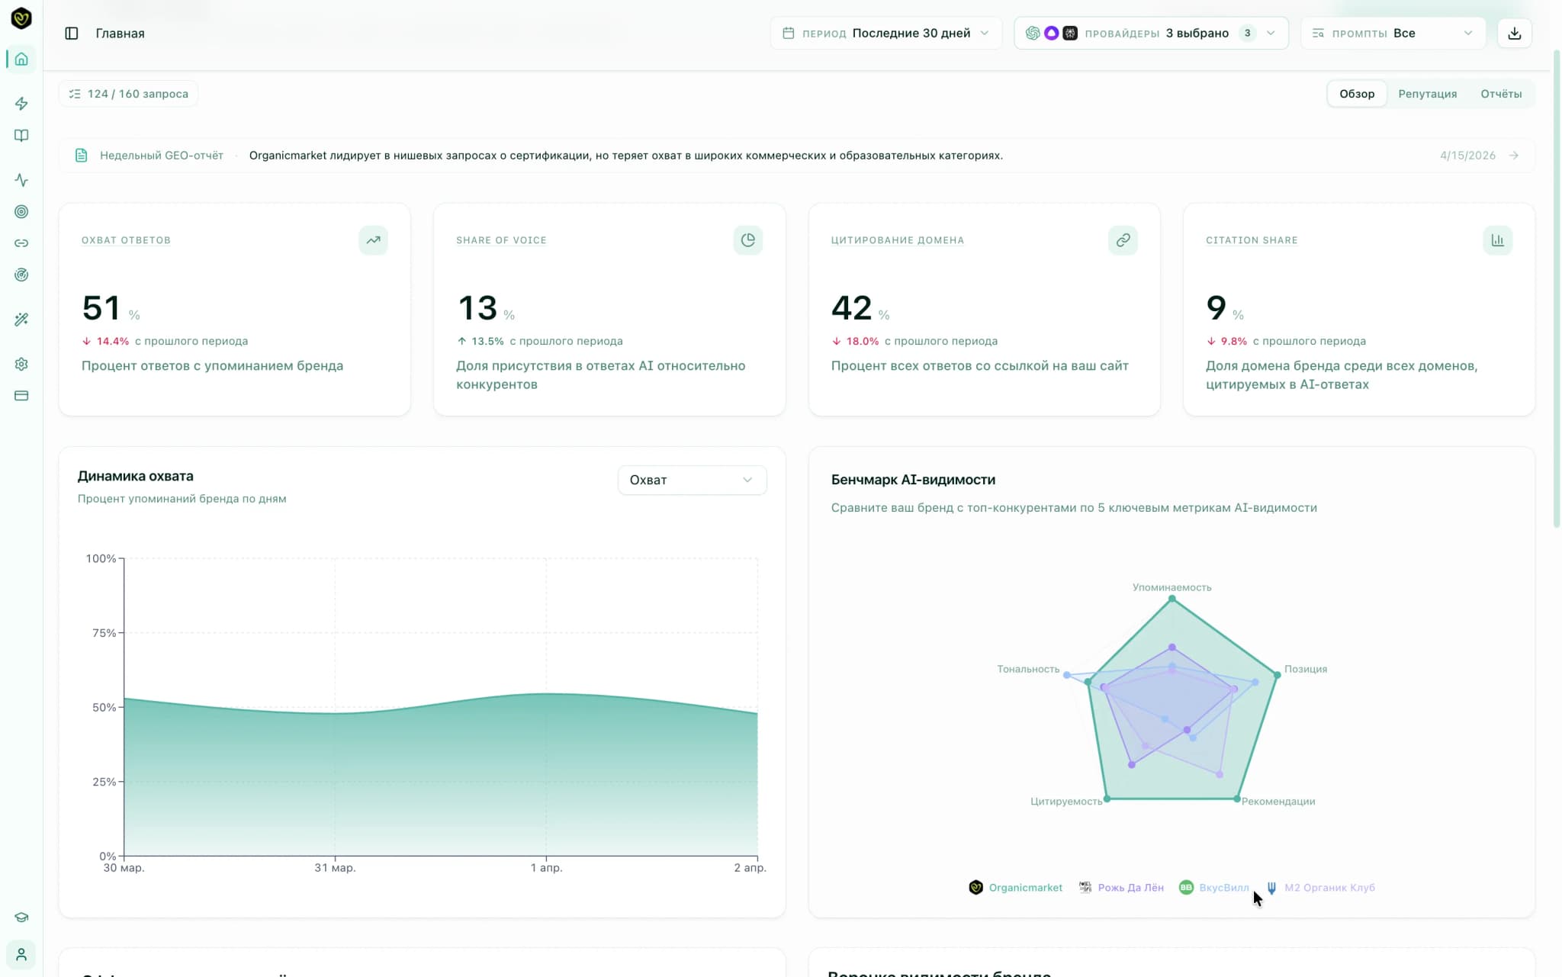Open the lightning bolt sidebar section
Screen dimensions: 1562x977
[21, 103]
